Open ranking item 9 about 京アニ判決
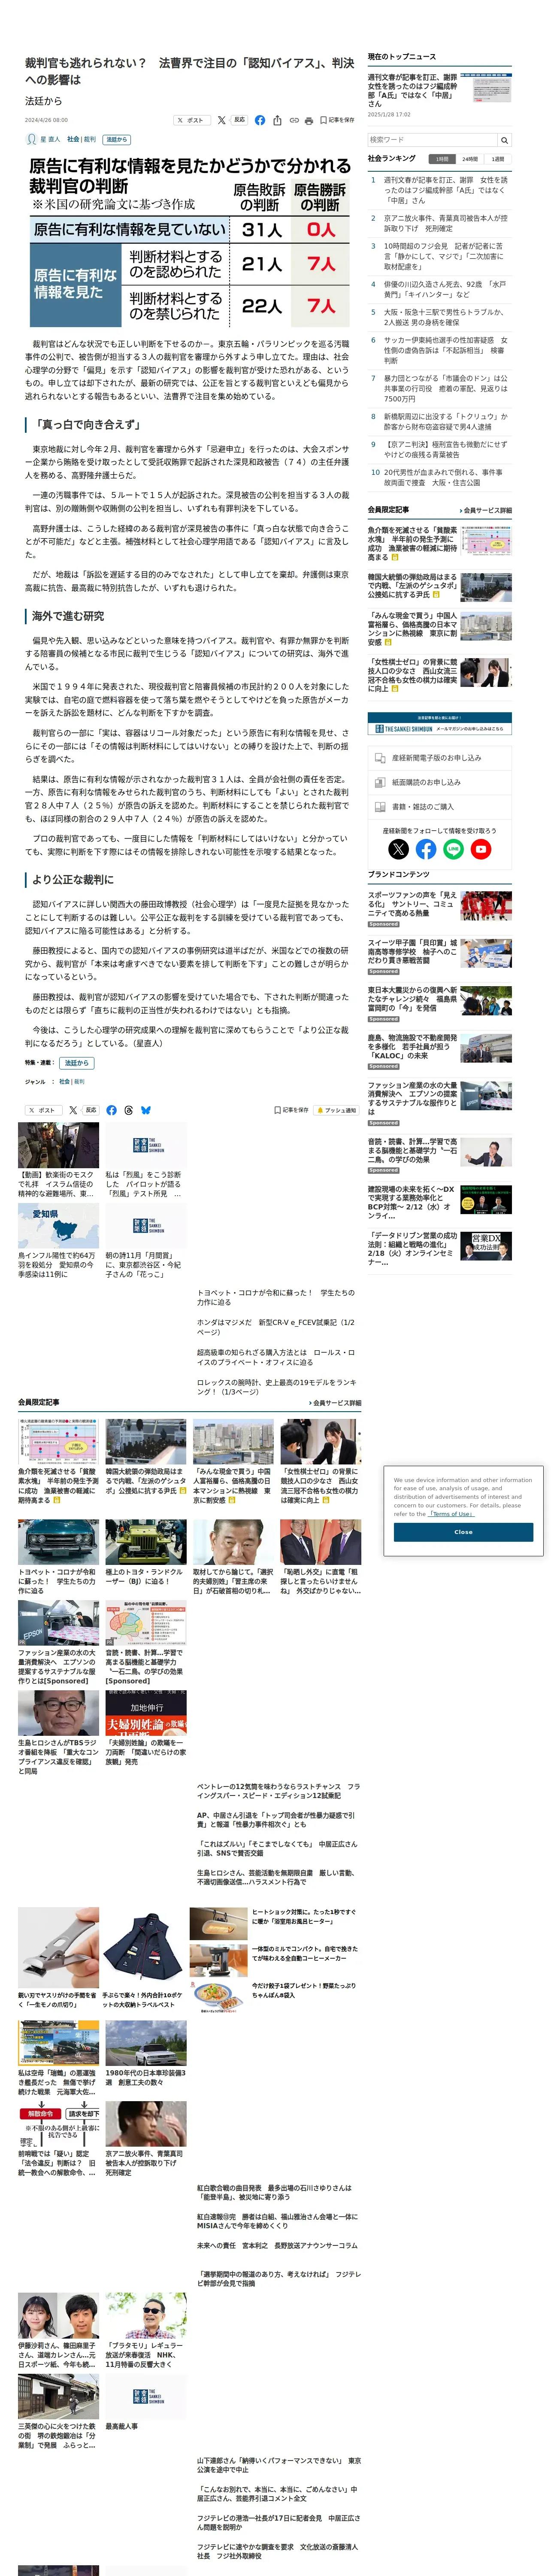Screen dimensions: 551x2576 (x=445, y=450)
